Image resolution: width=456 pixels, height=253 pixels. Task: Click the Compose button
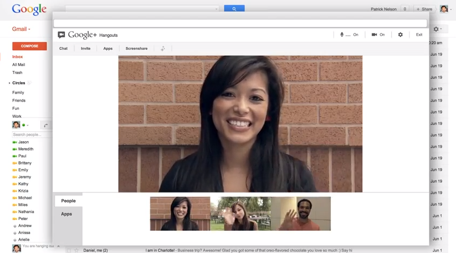click(x=29, y=46)
